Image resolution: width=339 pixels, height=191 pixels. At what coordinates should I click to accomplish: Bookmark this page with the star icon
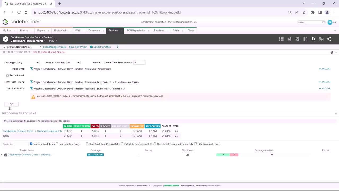[x=304, y=12]
